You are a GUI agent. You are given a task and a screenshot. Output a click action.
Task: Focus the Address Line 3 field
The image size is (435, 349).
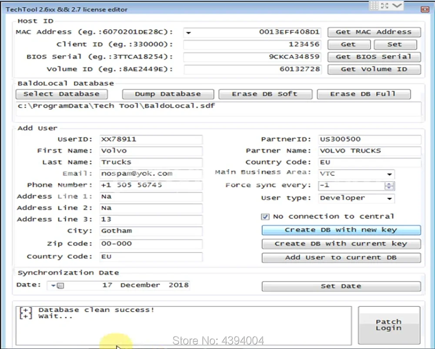(x=151, y=219)
